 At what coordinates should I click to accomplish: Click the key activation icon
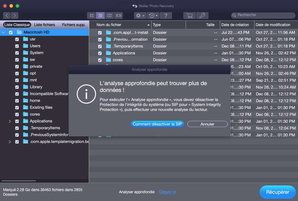click(202, 16)
